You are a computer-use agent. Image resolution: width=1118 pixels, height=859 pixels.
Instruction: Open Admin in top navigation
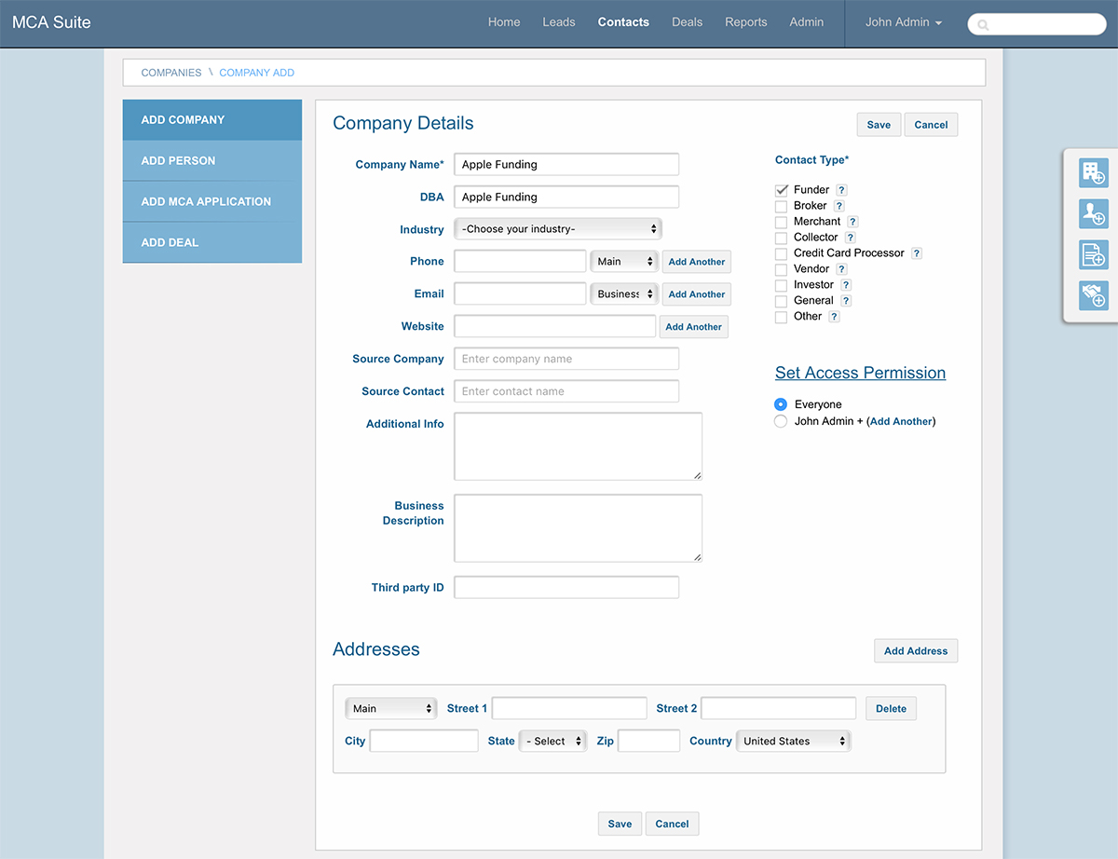click(807, 22)
